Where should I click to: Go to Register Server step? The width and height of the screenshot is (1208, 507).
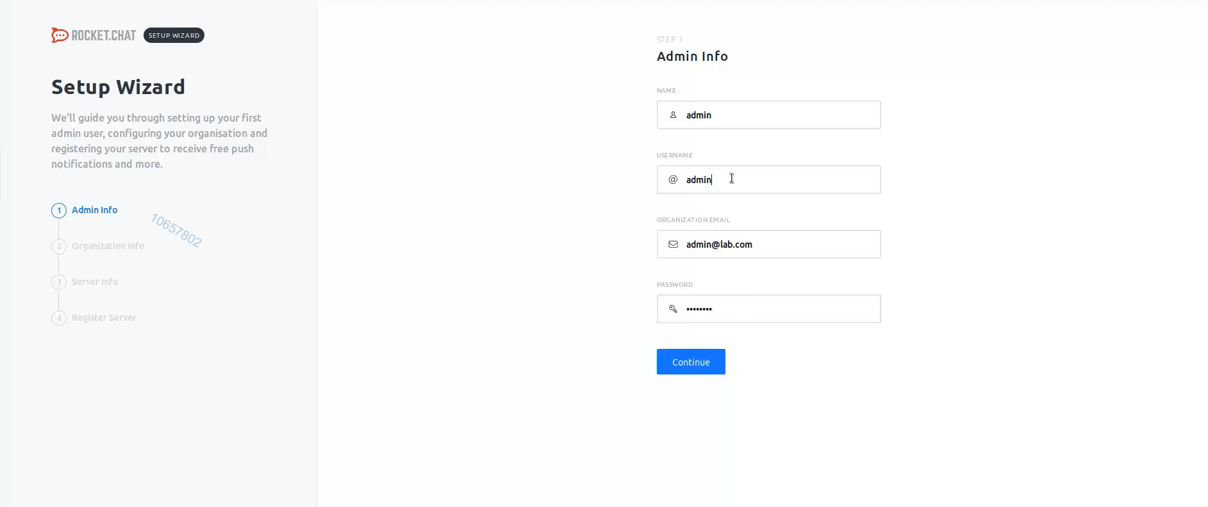(x=104, y=318)
